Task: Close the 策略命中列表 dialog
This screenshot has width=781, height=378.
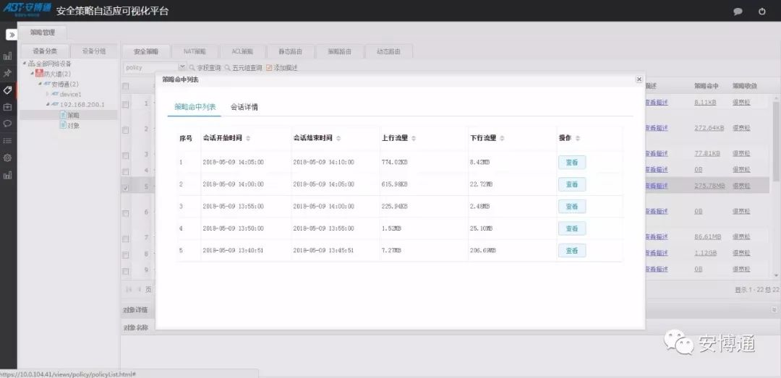Action: [x=639, y=80]
